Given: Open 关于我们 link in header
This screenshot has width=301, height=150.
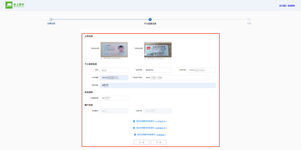Looking at the screenshot, I should [283, 6].
